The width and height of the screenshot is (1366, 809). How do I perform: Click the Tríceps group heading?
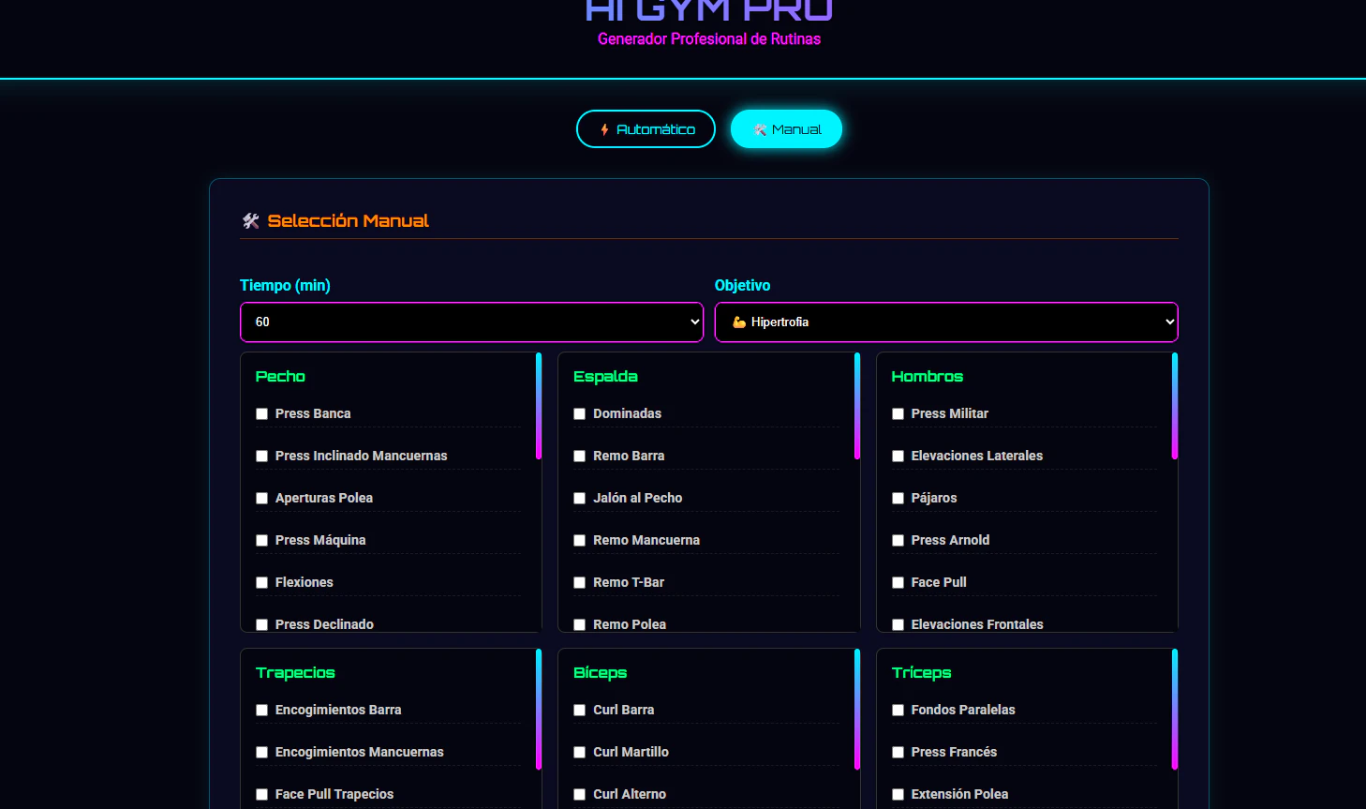click(x=922, y=673)
